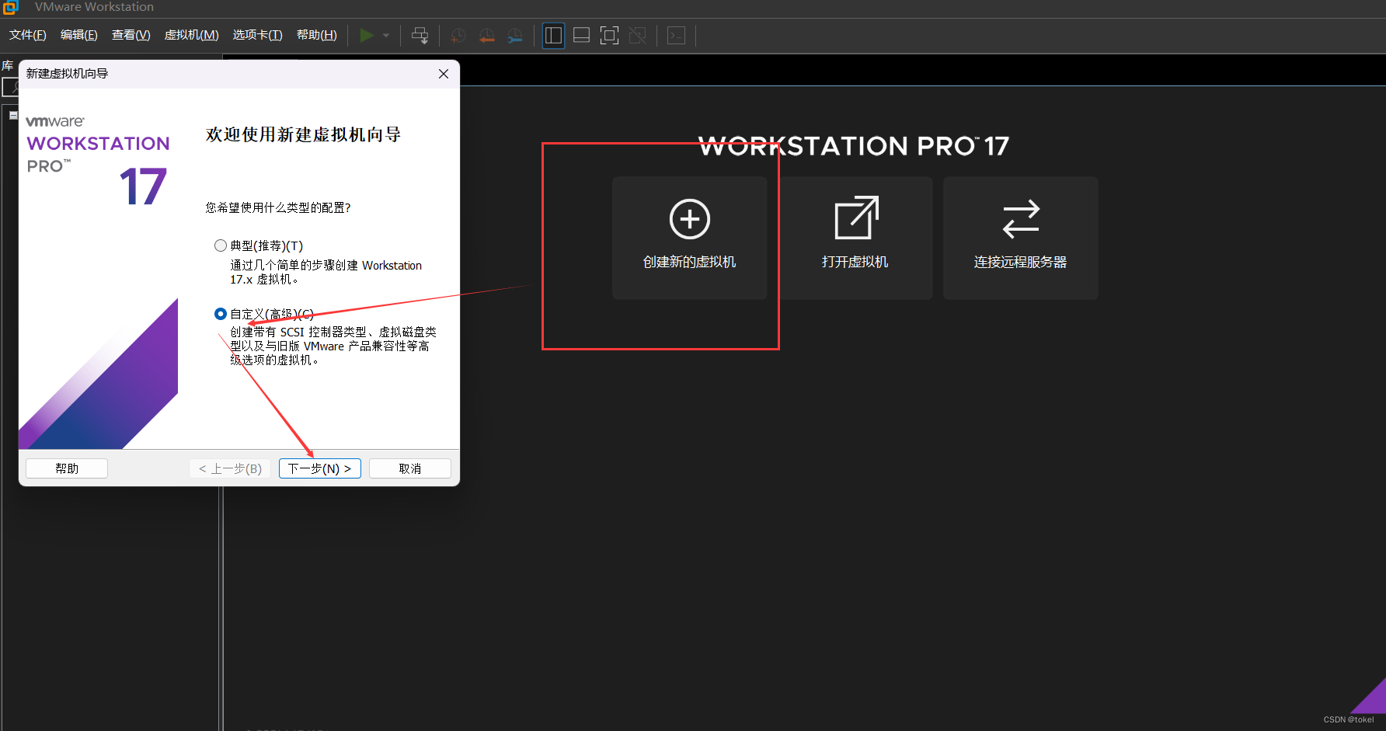
Task: Click the revert to snapshot icon
Action: click(487, 36)
